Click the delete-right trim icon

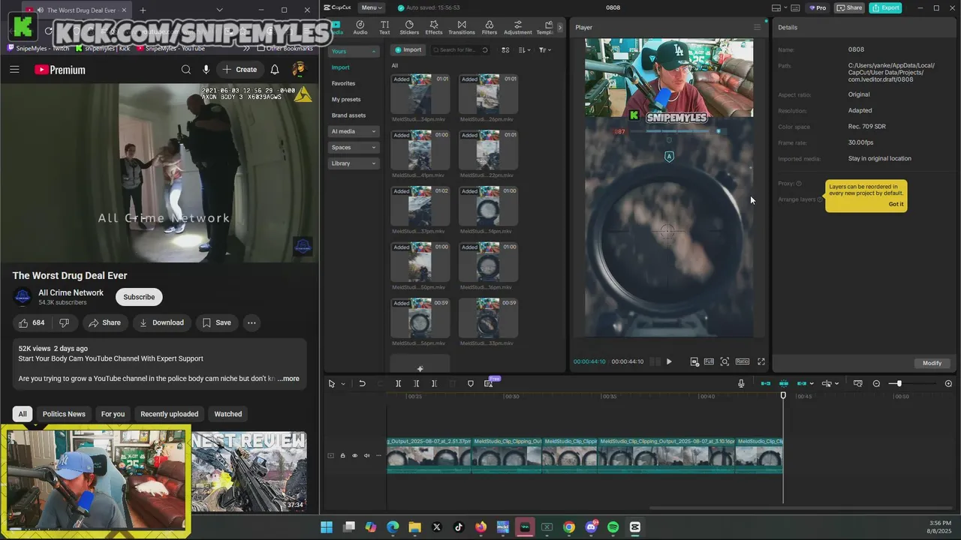click(x=434, y=383)
